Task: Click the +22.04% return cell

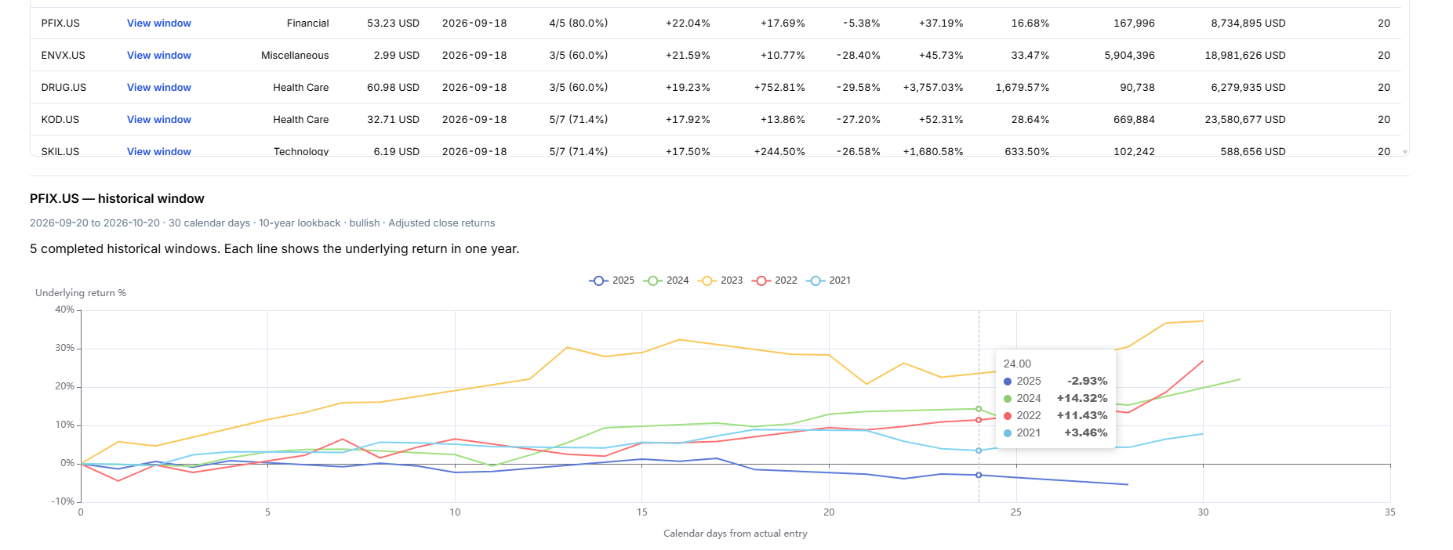Action: tap(688, 24)
